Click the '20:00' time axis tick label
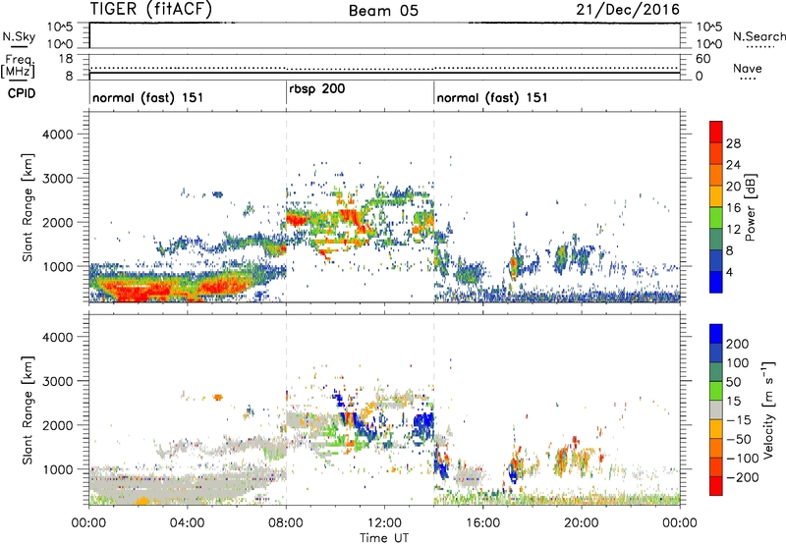786x544 pixels. click(582, 523)
